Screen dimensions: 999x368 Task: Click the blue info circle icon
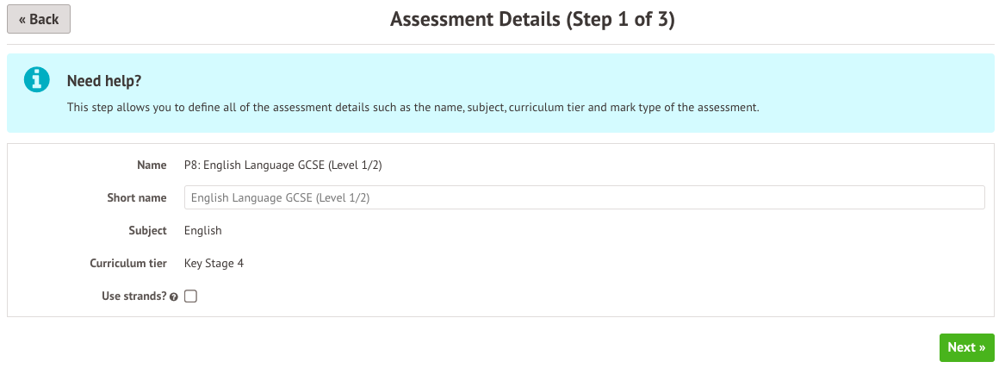point(36,80)
